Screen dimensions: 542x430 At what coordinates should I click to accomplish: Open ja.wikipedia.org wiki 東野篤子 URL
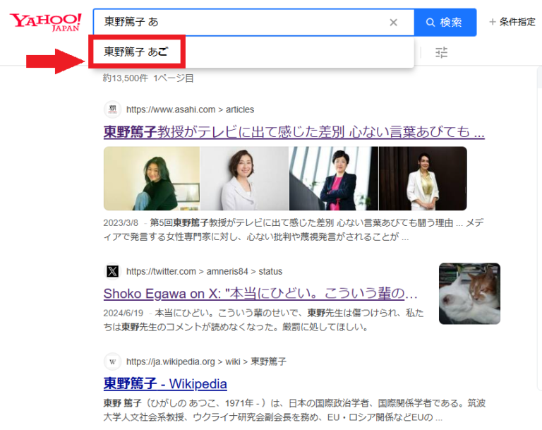click(206, 362)
